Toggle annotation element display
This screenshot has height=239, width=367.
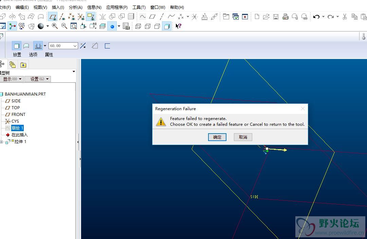click(x=91, y=17)
